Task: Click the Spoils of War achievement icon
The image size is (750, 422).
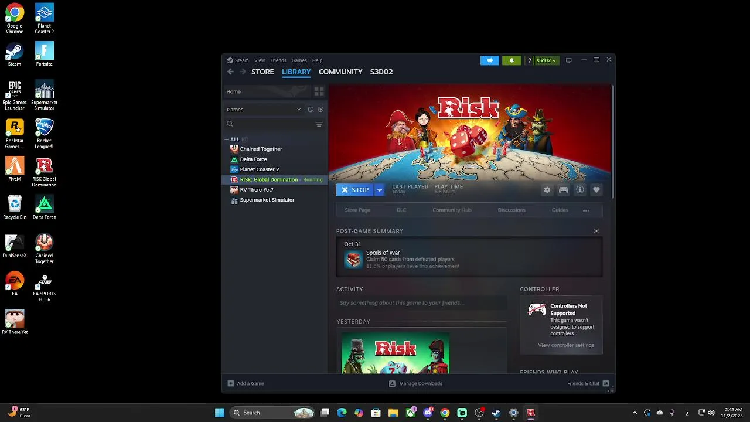Action: 353,260
